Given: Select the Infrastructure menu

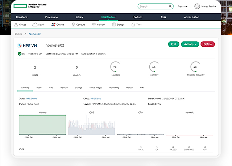Looking at the screenshot, I should click(x=108, y=17).
